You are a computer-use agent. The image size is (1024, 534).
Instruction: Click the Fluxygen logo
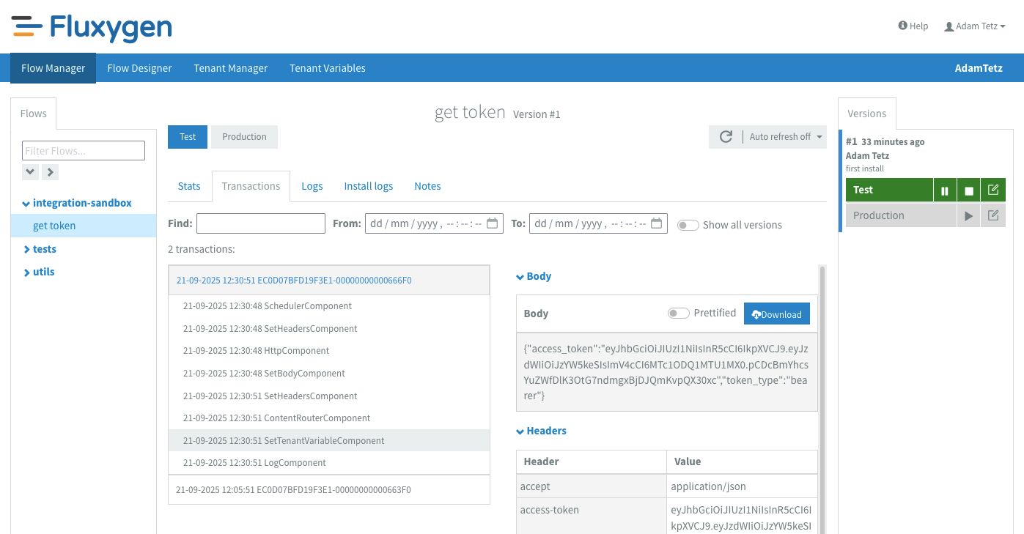(92, 28)
